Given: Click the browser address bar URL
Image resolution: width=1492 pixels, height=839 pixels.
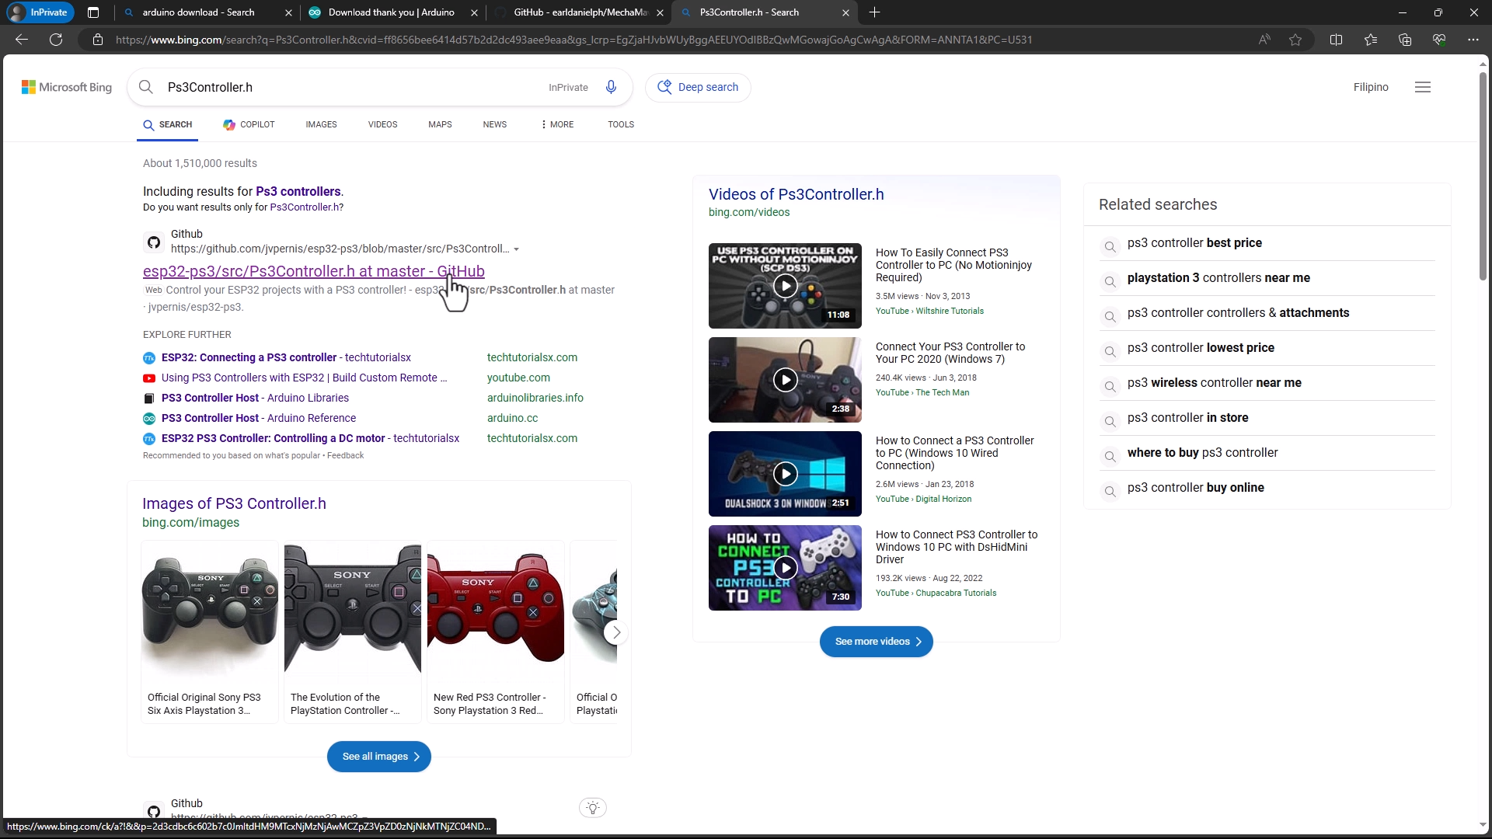Looking at the screenshot, I should [573, 40].
